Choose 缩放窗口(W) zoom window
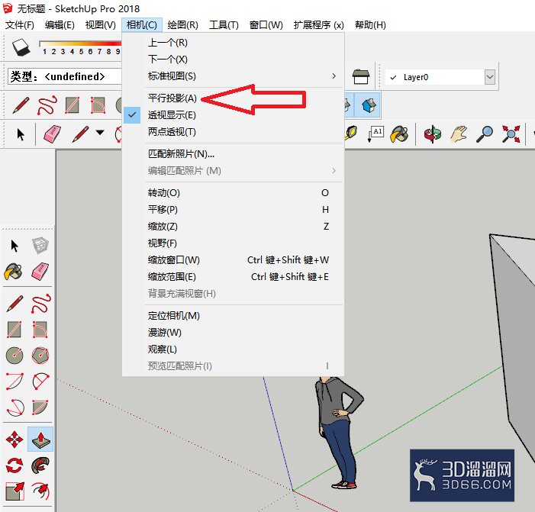The height and width of the screenshot is (512, 535). point(233,260)
